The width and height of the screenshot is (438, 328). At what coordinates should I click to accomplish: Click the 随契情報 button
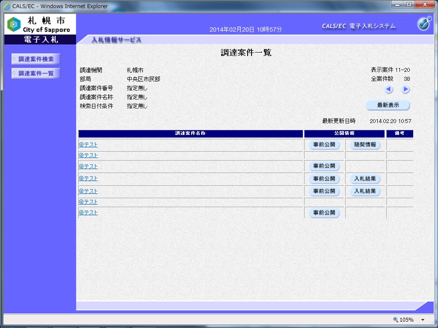365,145
